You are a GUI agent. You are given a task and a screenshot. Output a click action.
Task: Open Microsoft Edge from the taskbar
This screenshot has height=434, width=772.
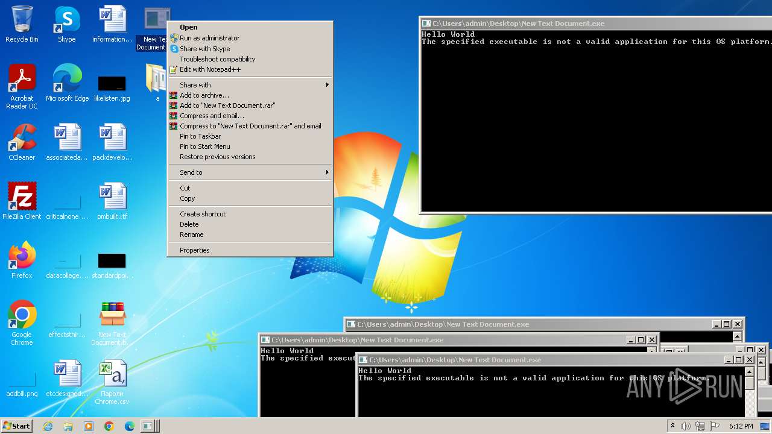pos(130,426)
